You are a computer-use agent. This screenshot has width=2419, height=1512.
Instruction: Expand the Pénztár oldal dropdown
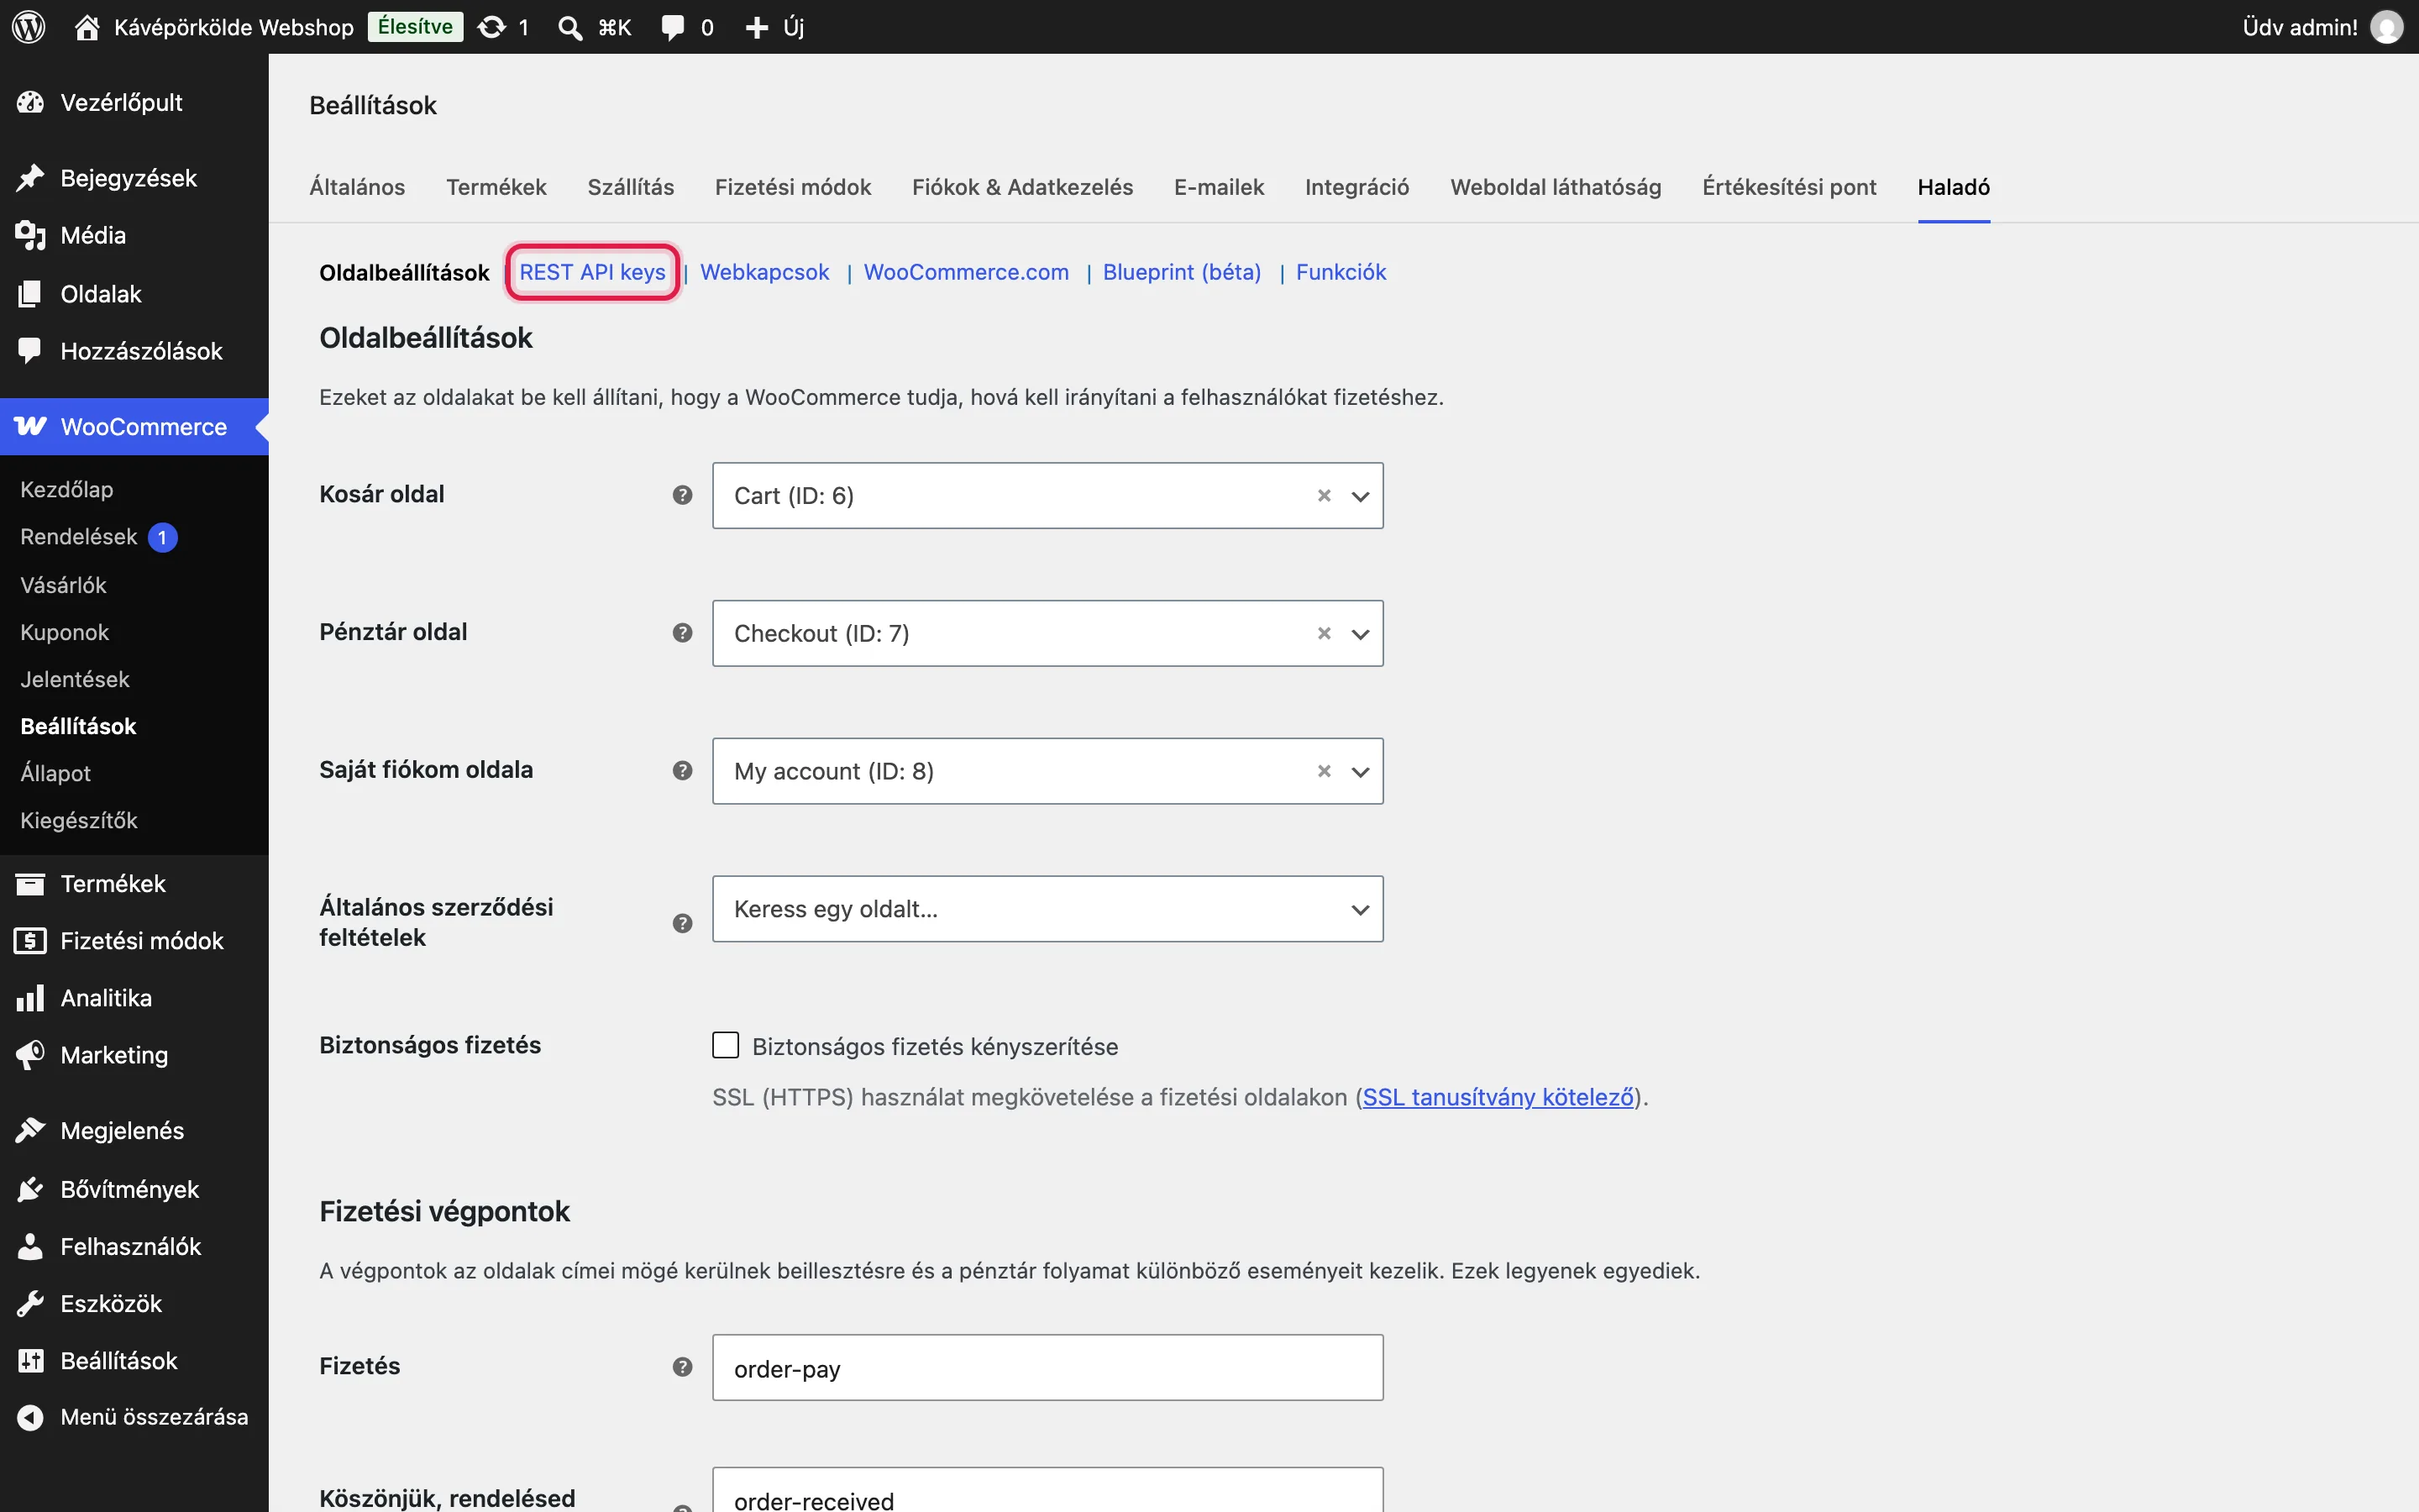pos(1361,634)
